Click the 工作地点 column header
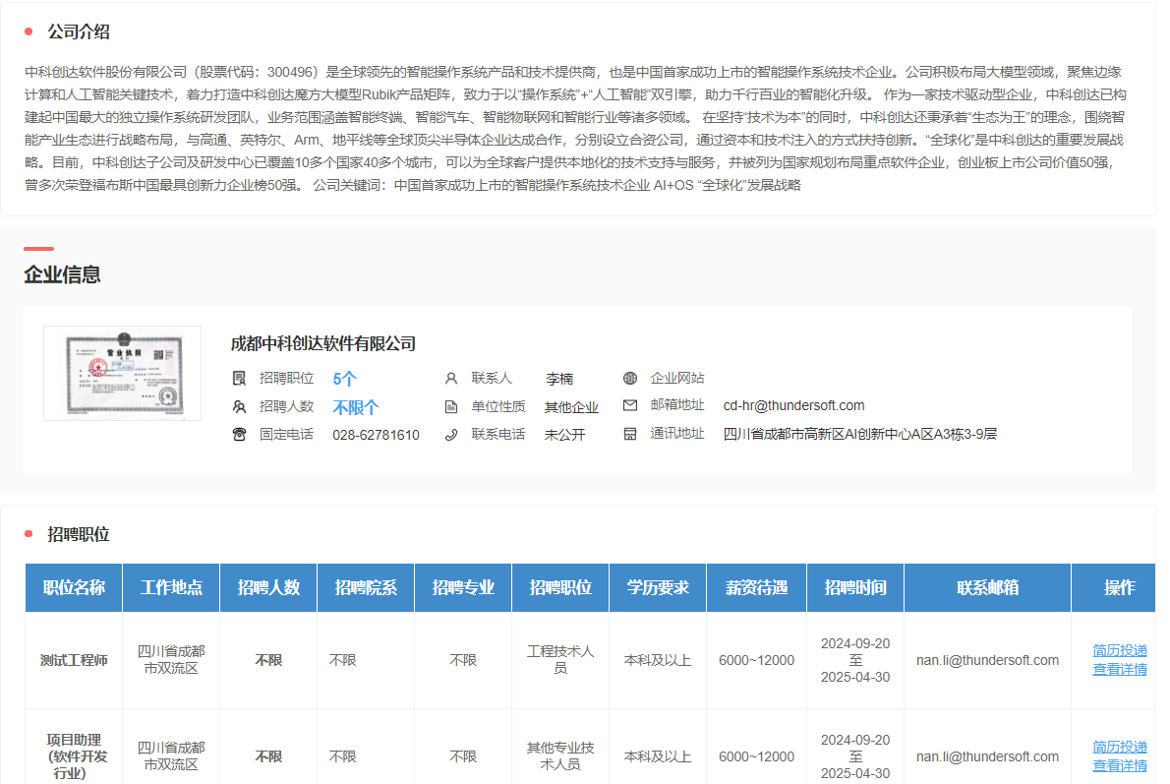 (x=172, y=587)
